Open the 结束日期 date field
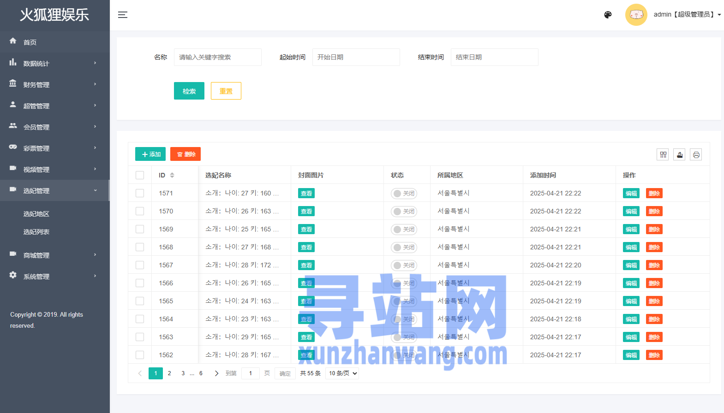 (495, 57)
